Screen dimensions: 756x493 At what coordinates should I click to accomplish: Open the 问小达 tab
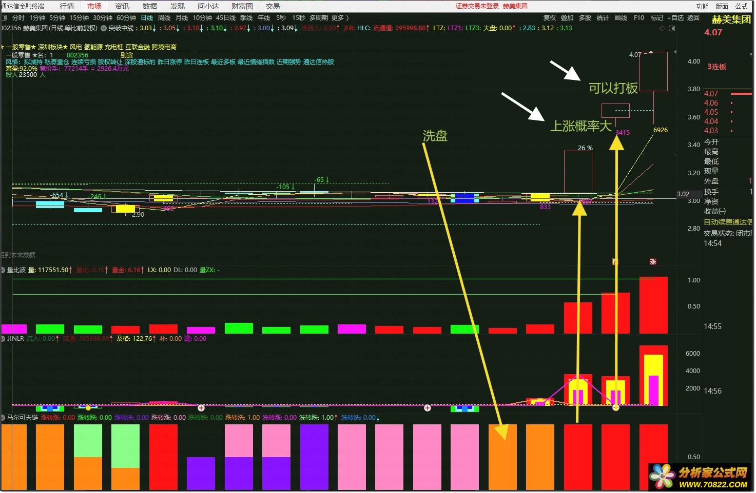pyautogui.click(x=208, y=6)
